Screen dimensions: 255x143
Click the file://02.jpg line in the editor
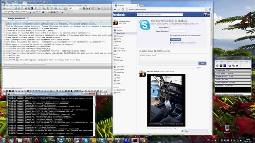(x=12, y=58)
